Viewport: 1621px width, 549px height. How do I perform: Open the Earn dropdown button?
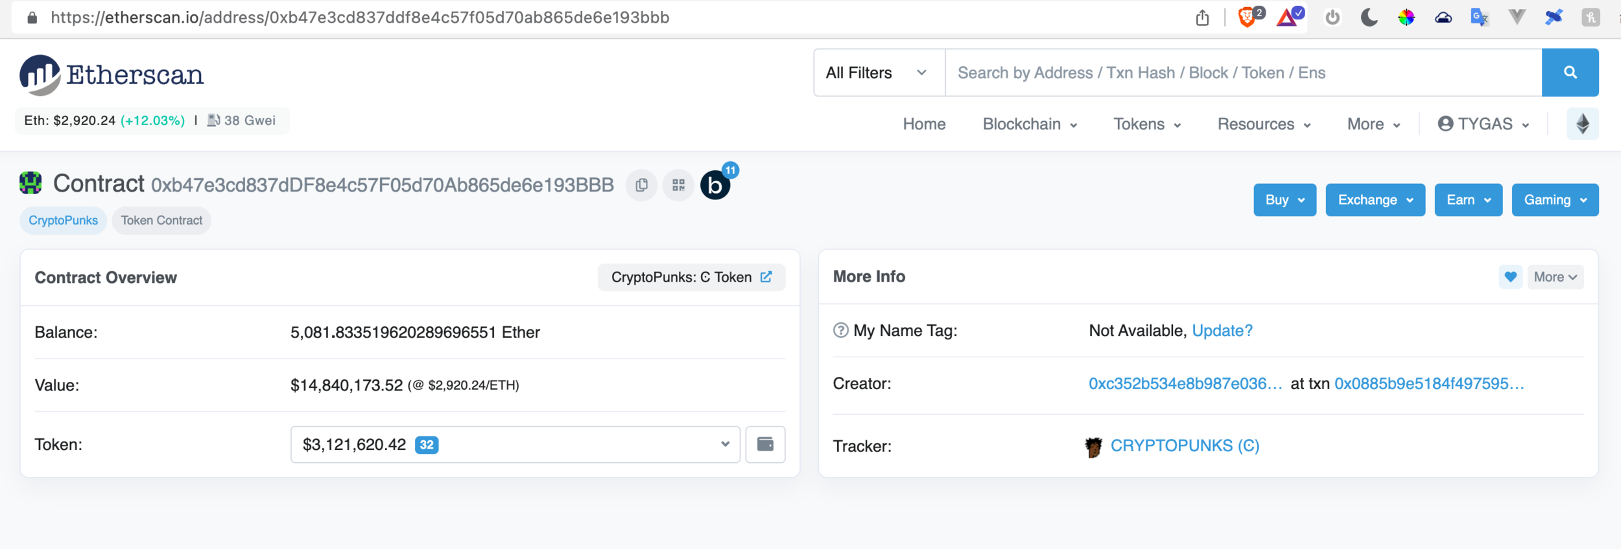point(1469,200)
